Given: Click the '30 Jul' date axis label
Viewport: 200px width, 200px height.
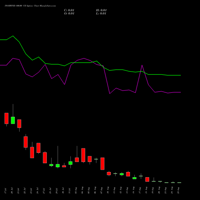Looking at the screenshot, I should (x=63, y=191).
